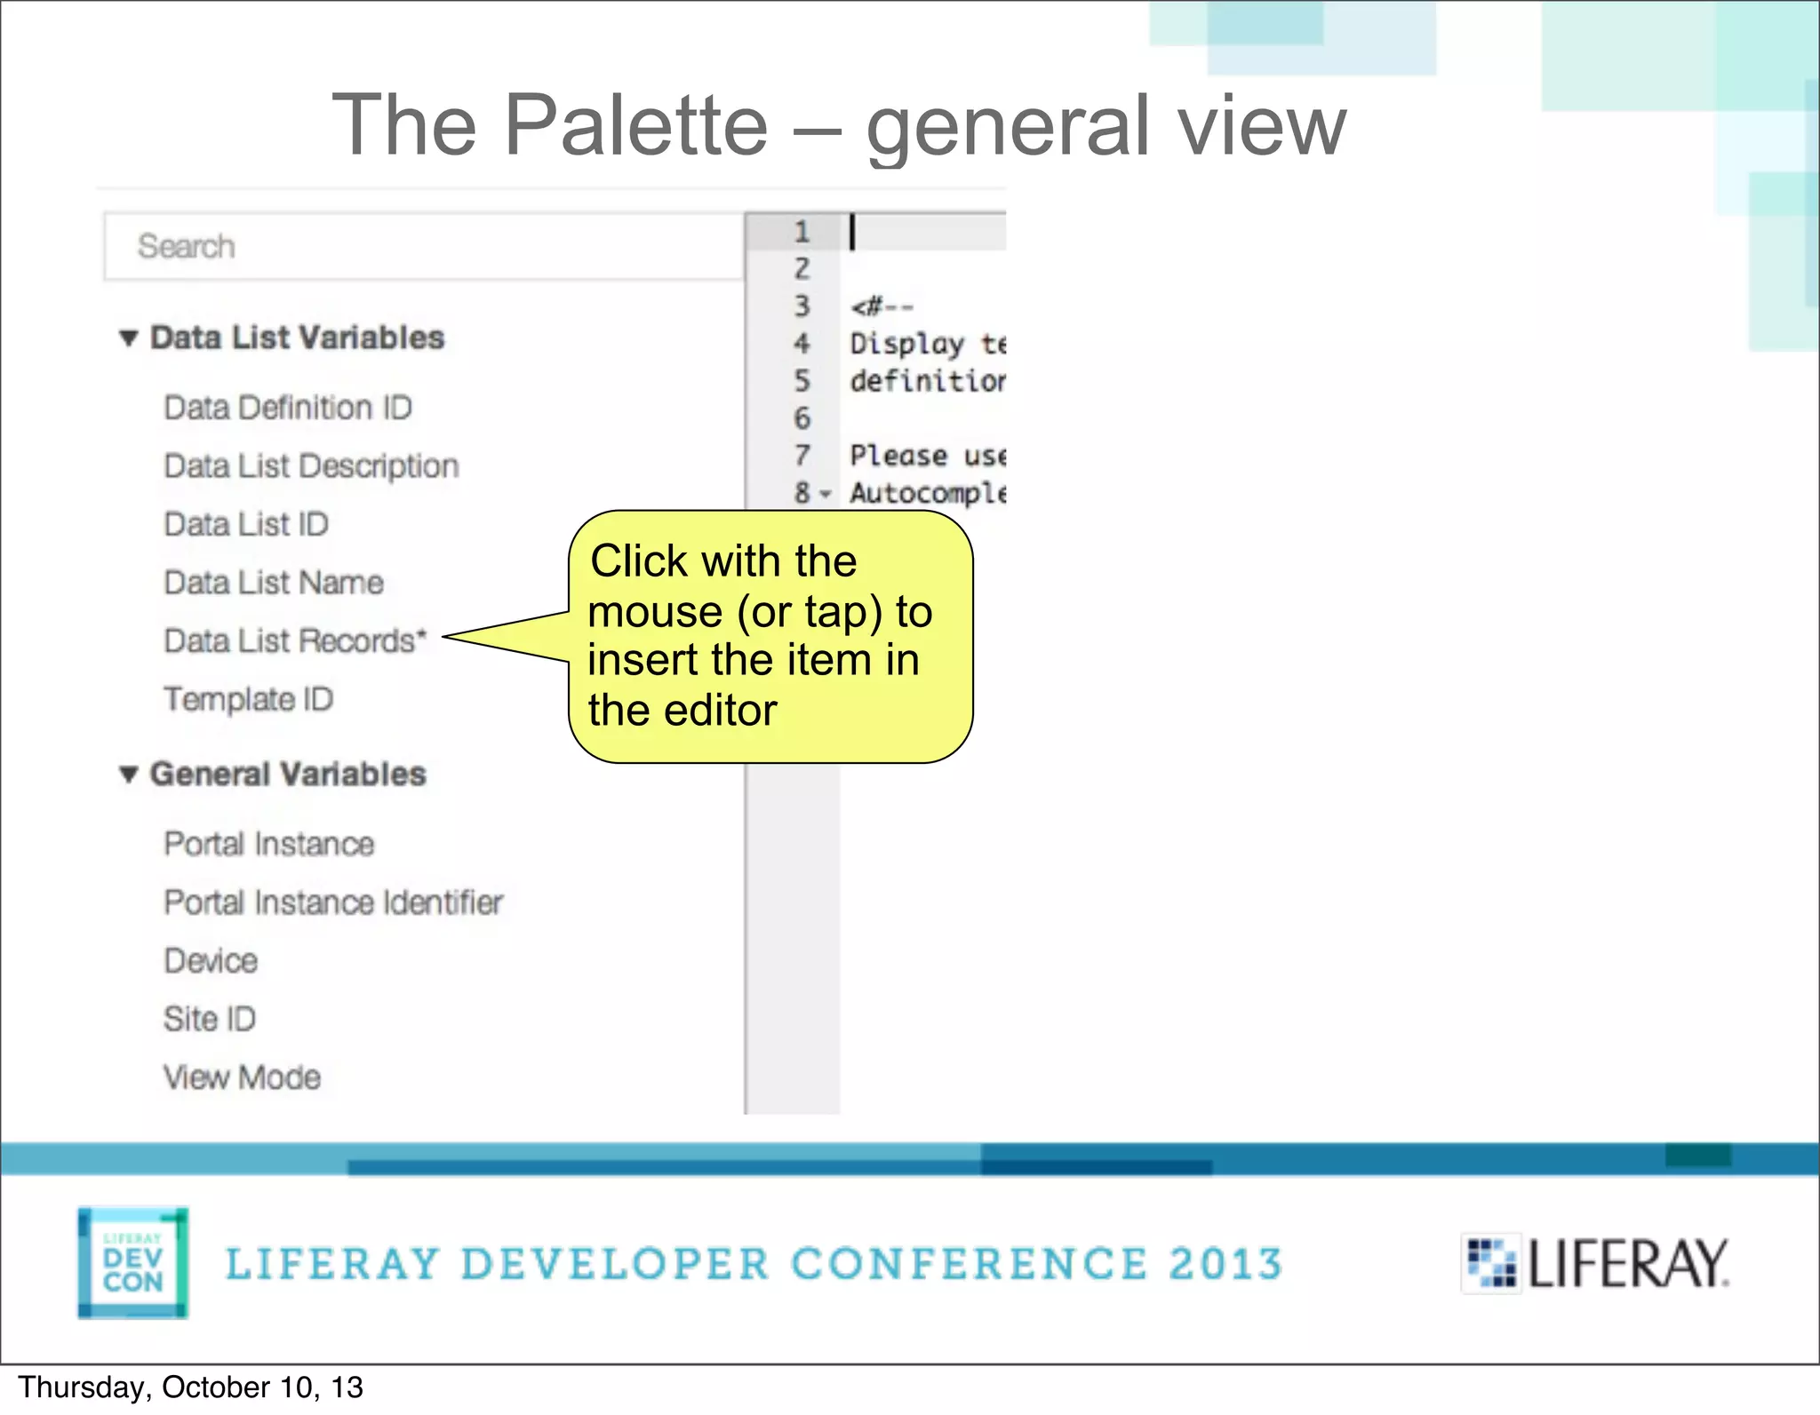Image resolution: width=1820 pixels, height=1415 pixels.
Task: Select line number 3 in editor gutter
Action: 802,306
